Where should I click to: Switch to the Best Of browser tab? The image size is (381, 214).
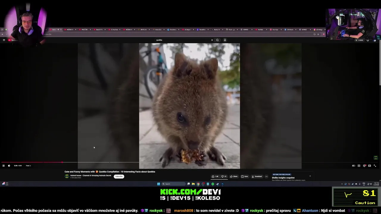pos(99,30)
